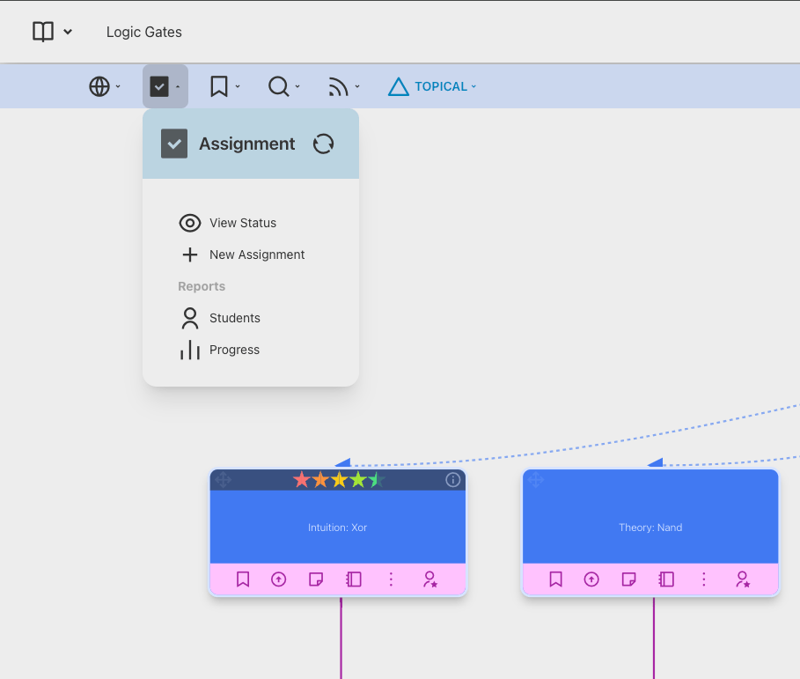Click the Assignment checkmark in panel header

174,144
